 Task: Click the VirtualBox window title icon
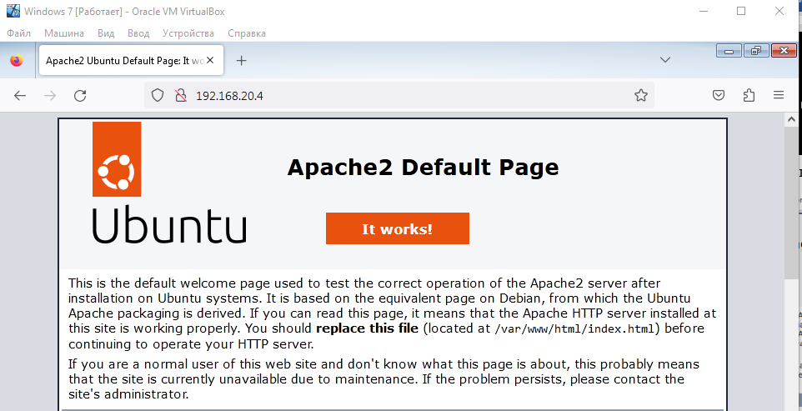coord(13,11)
